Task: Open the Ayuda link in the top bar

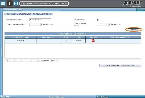Action: pos(141,10)
